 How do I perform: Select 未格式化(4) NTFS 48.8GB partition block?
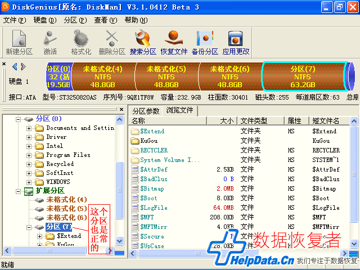102,76
